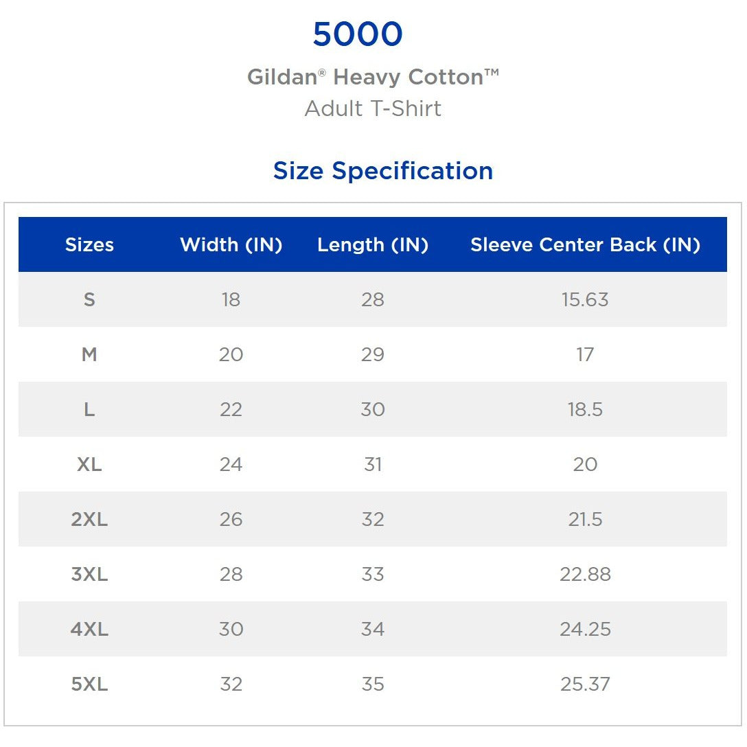Click the sleeve value 15.63 cell
Screen dimensions: 747x747
tap(585, 300)
